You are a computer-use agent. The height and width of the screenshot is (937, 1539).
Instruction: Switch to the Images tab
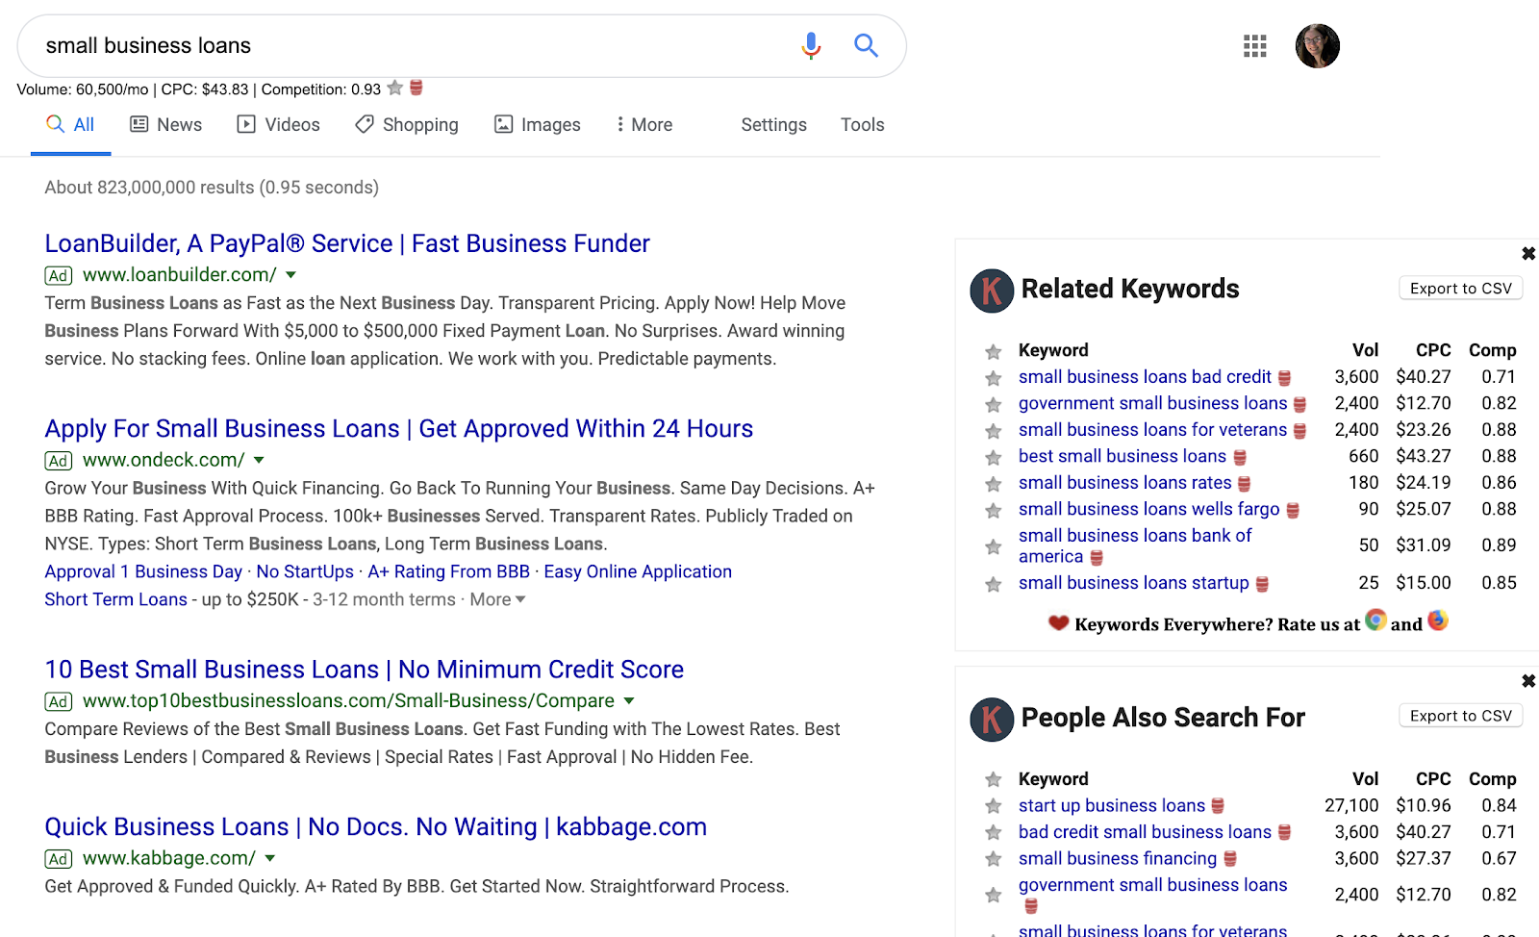538,125
